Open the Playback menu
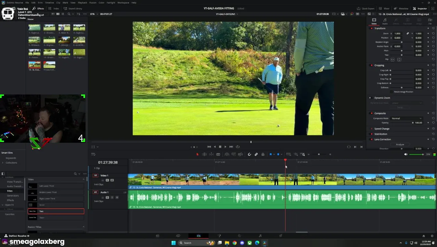The image size is (437, 247). pyautogui.click(x=83, y=2)
